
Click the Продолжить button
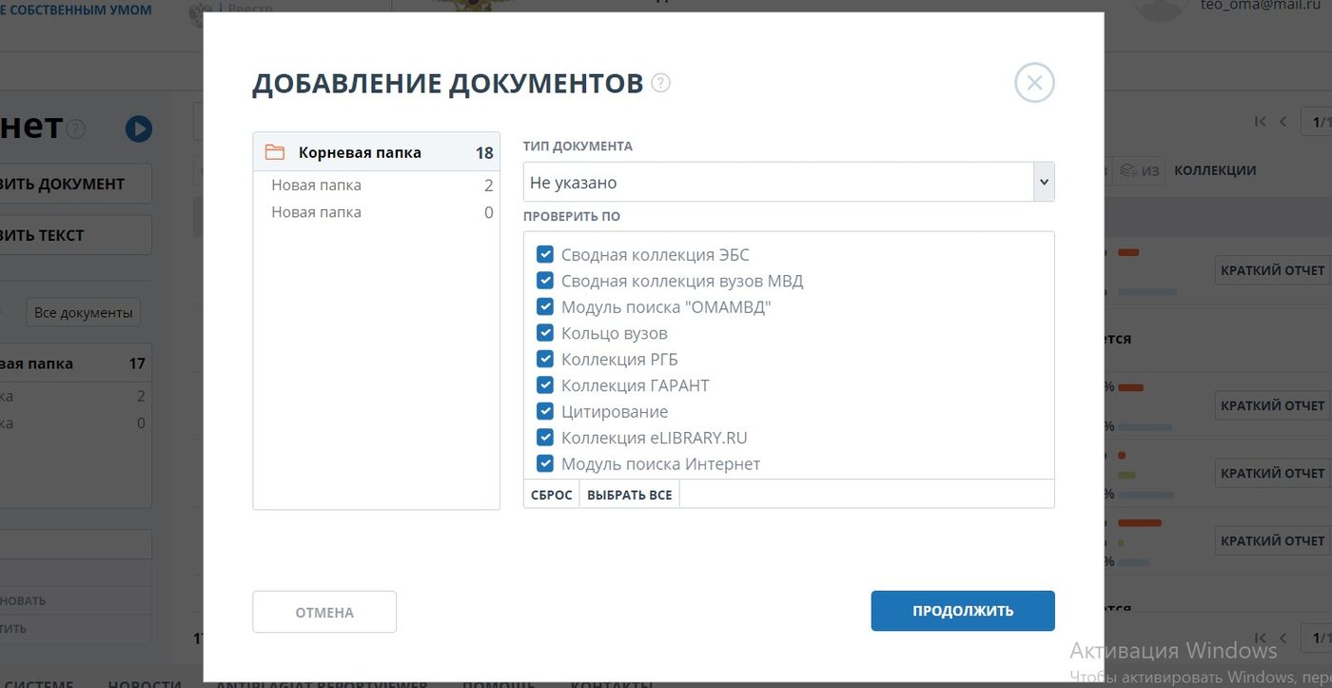tap(963, 611)
